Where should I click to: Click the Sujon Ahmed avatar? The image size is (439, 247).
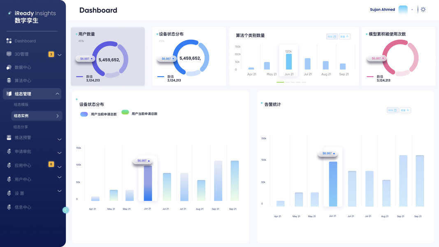coord(403,9)
